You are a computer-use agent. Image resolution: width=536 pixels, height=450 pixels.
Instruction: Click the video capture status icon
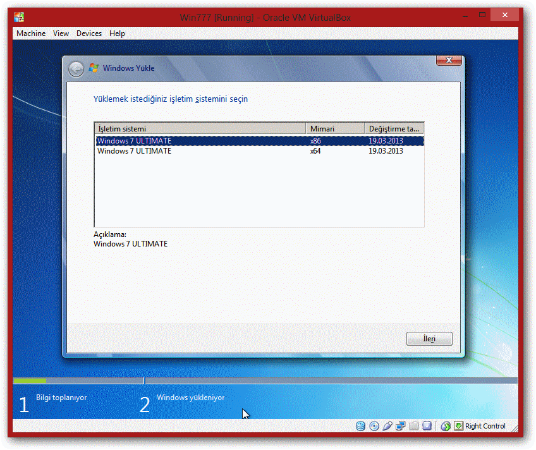427,426
